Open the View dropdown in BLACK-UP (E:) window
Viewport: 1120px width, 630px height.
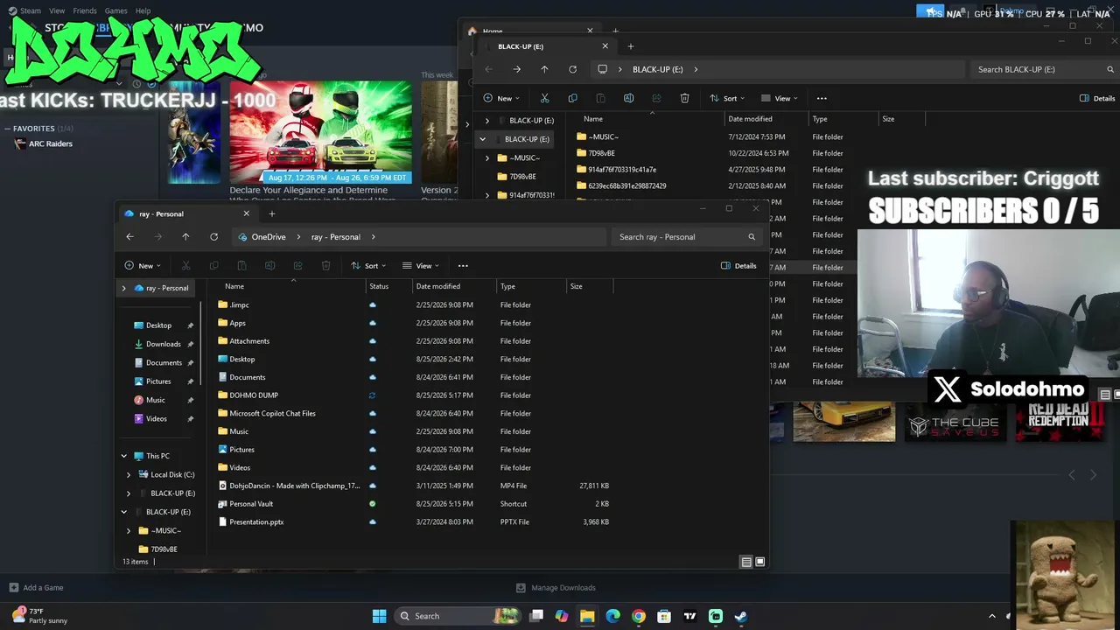[779, 98]
